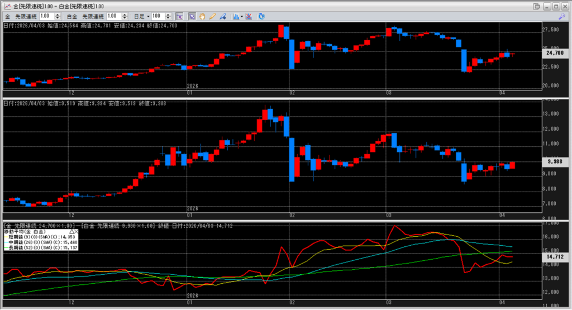Open the wrench settings icon
The width and height of the screenshot is (572, 310).
coord(562,16)
